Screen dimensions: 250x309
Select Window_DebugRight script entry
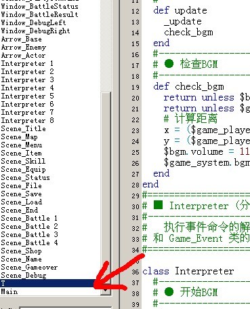tap(35, 31)
